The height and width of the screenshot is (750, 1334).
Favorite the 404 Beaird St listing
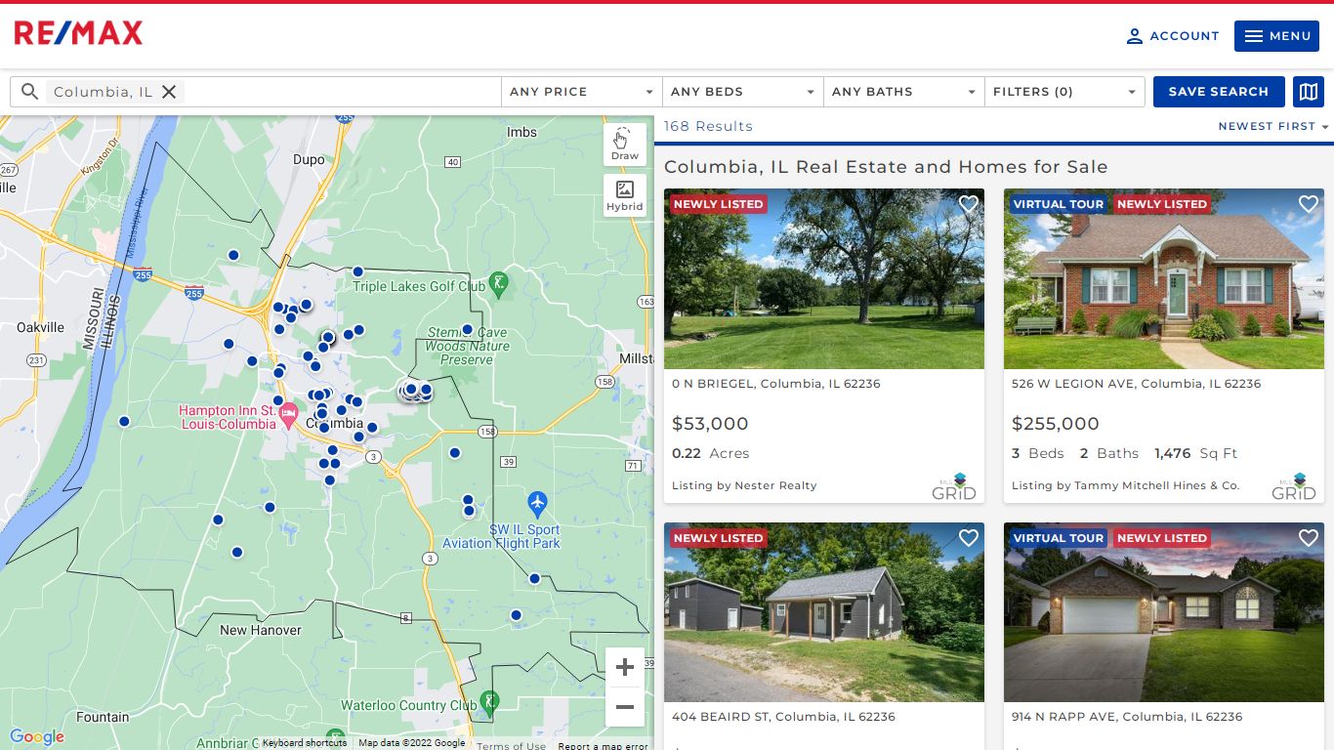tap(969, 538)
